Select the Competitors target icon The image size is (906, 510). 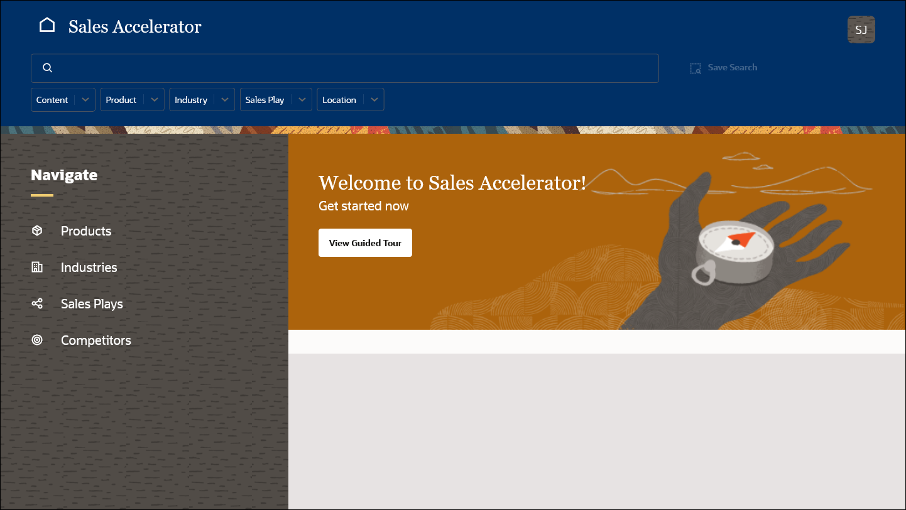point(37,340)
